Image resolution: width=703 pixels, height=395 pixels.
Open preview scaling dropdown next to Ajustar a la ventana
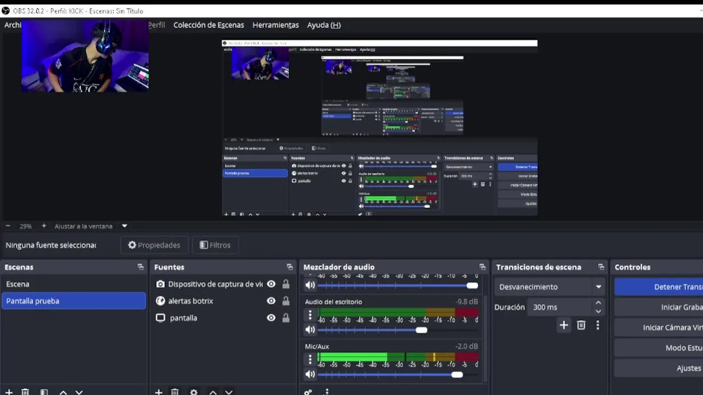point(124,226)
